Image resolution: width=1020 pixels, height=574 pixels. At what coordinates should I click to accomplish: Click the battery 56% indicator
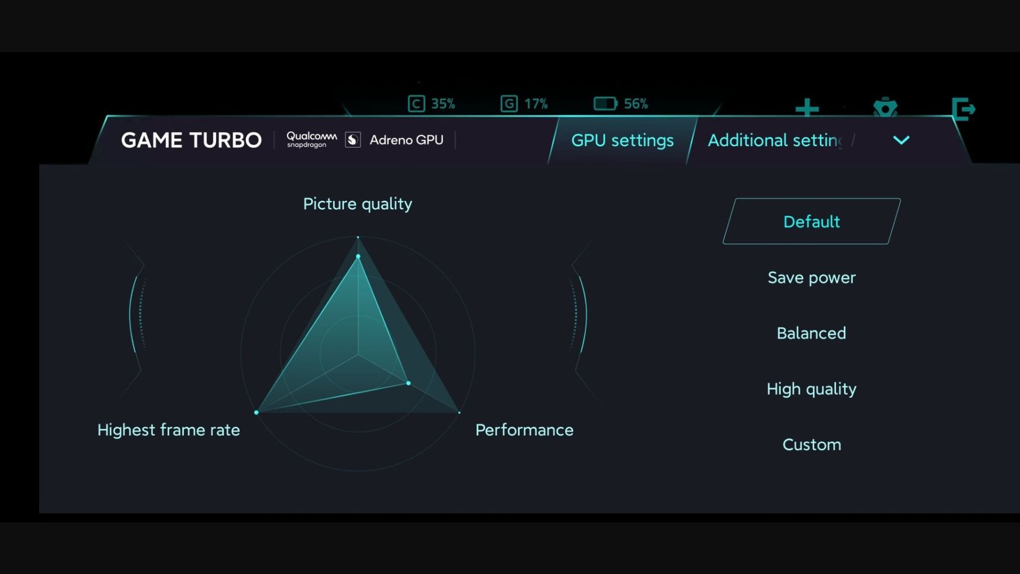[621, 104]
